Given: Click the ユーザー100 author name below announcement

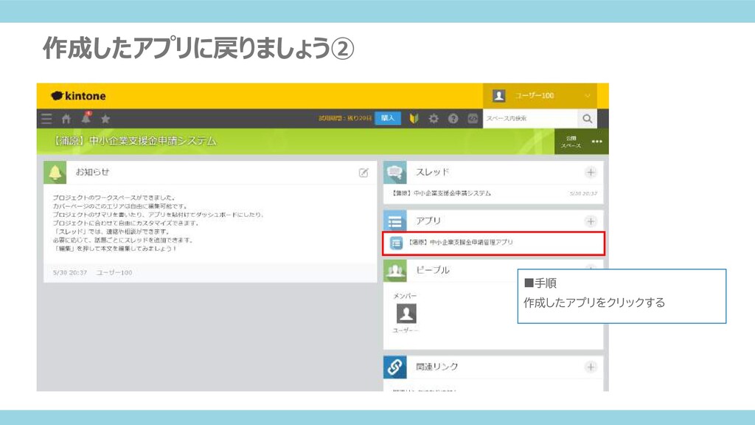Looking at the screenshot, I should point(114,273).
